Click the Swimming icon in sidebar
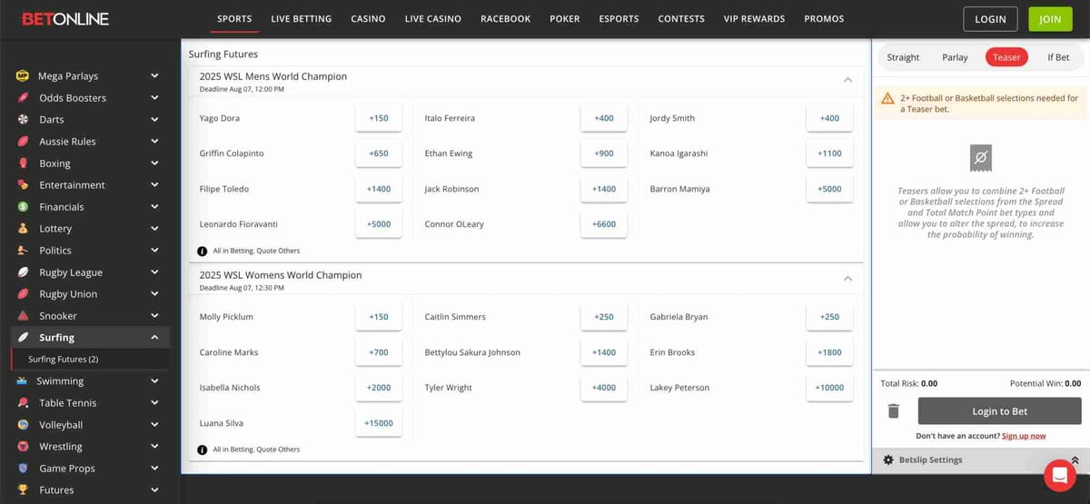The height and width of the screenshot is (504, 1090). [x=23, y=381]
